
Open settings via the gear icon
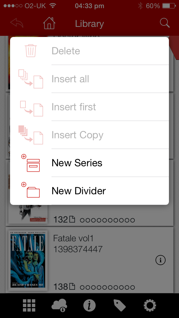point(150,305)
